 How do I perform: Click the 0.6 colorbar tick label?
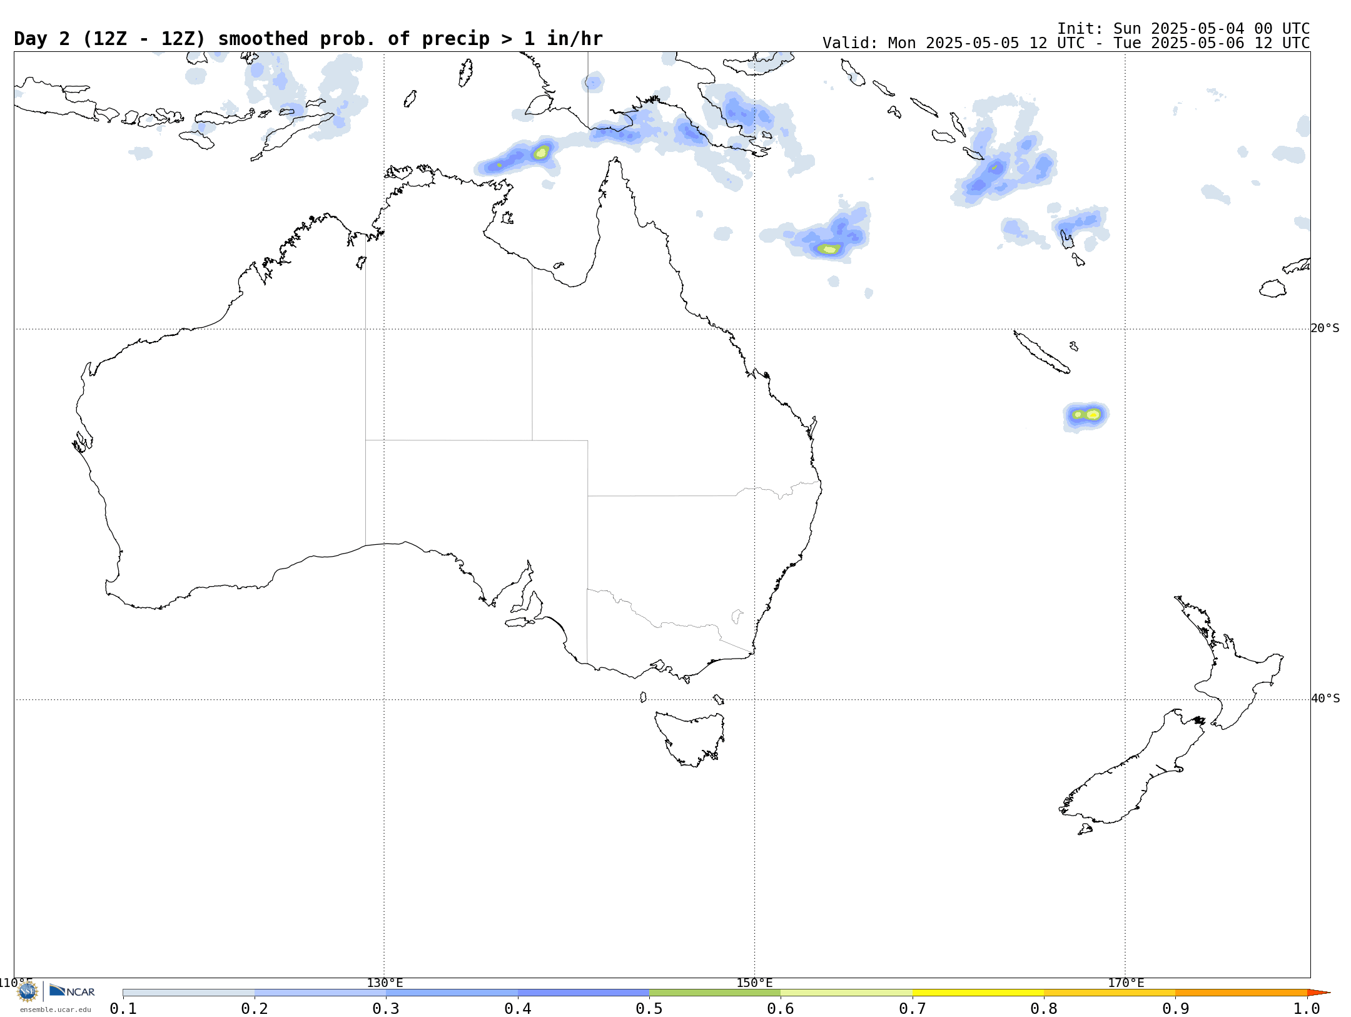[781, 1008]
